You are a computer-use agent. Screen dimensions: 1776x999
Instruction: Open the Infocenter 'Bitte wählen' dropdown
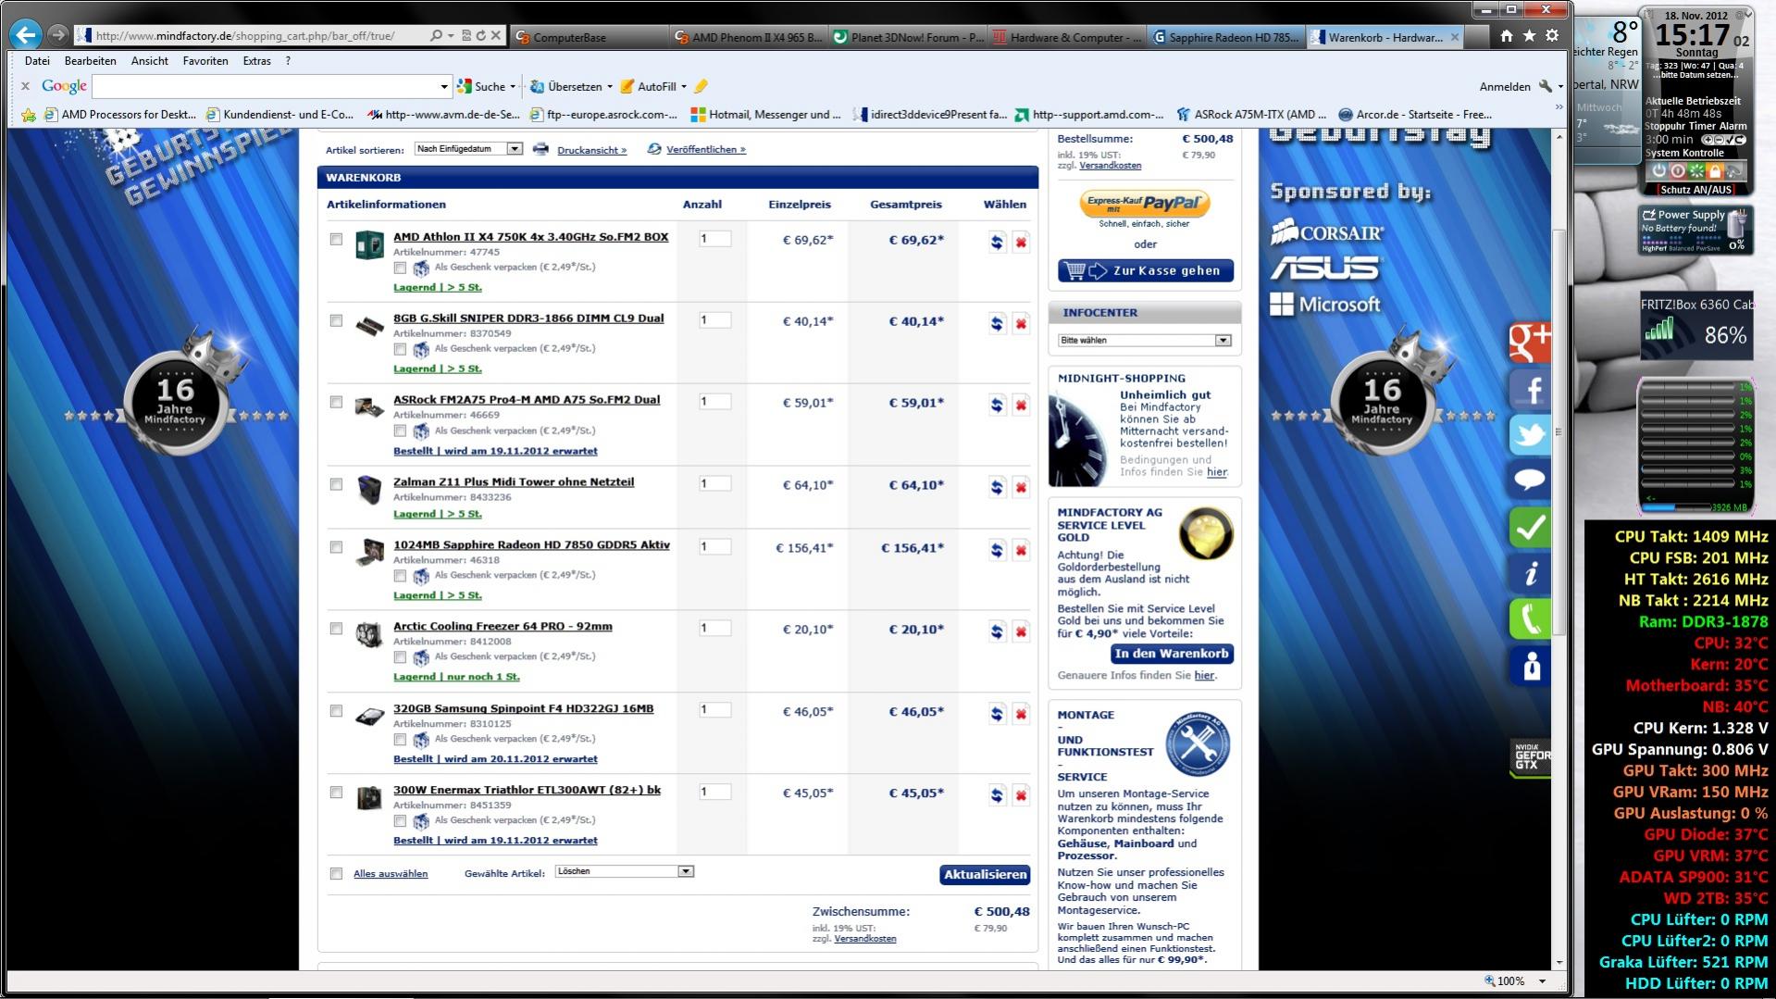tap(1145, 341)
